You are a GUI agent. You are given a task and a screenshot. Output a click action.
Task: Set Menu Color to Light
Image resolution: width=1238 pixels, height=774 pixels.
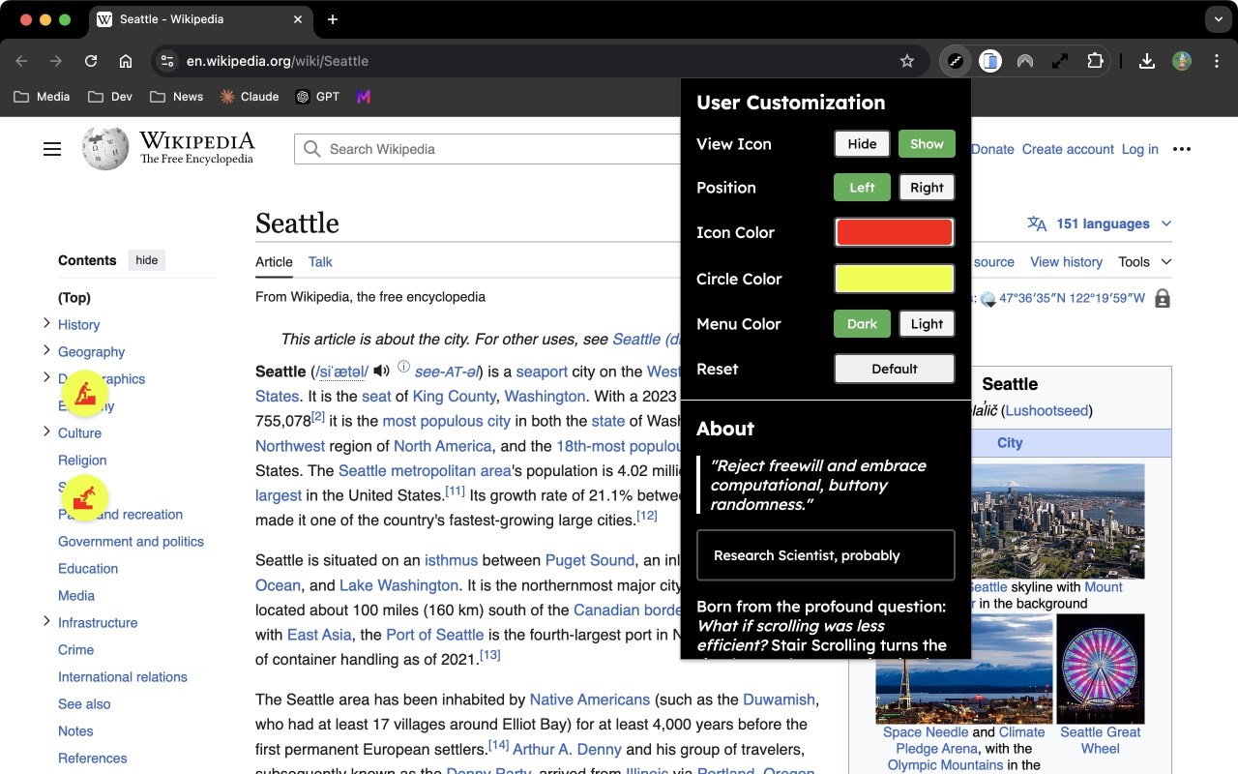point(927,324)
